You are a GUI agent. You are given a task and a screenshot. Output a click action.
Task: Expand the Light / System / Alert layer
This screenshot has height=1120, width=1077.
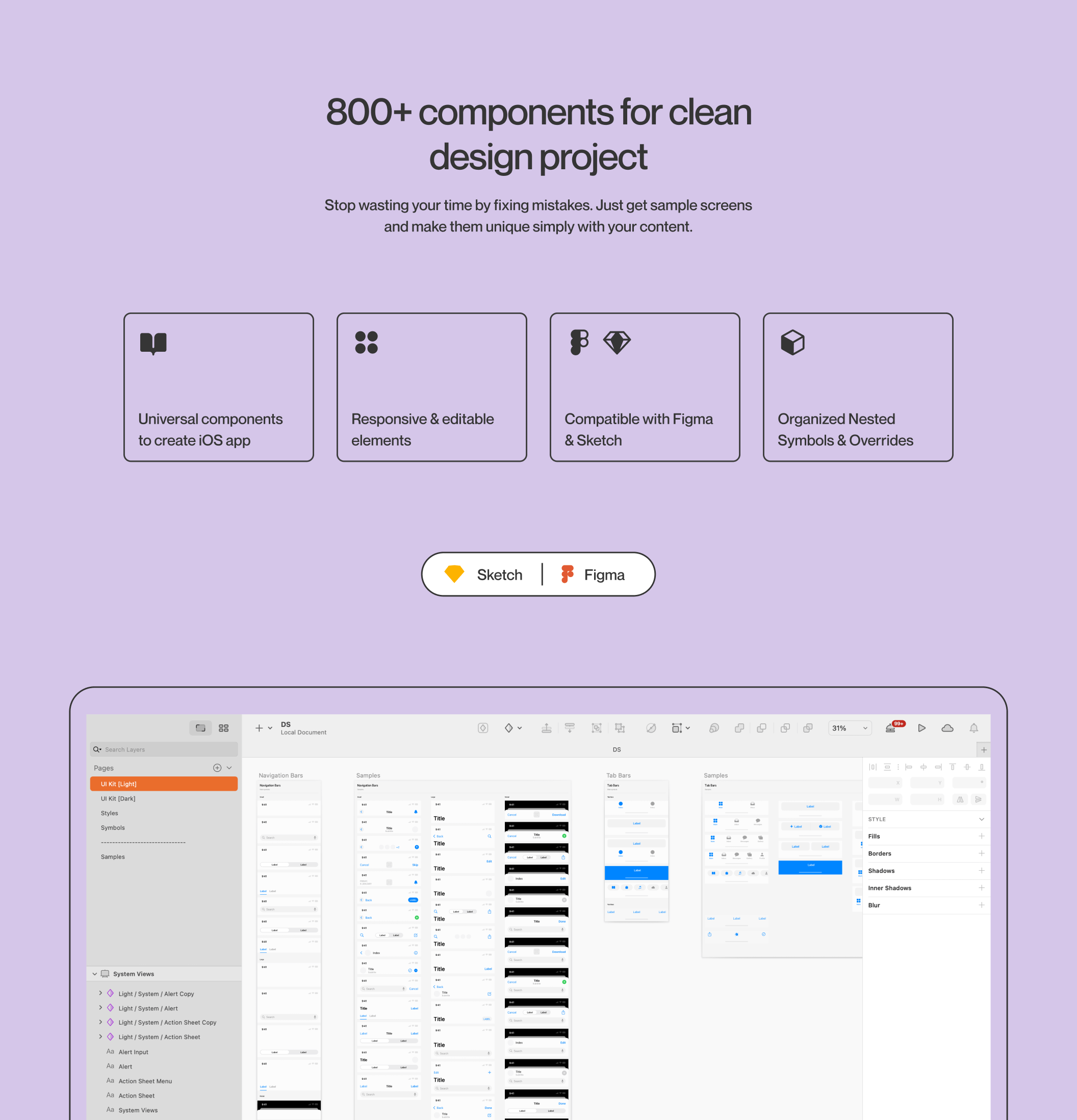click(100, 1008)
